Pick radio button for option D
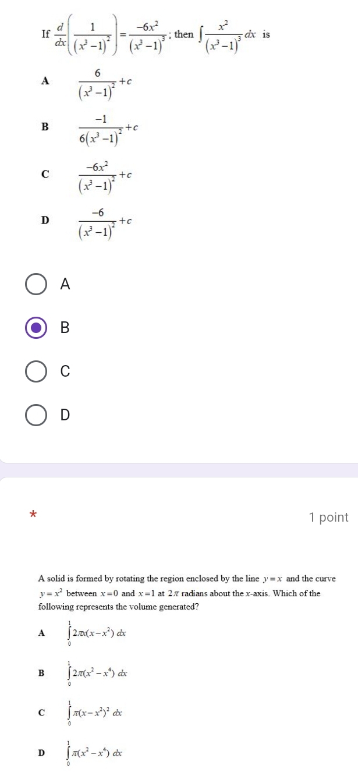 (x=36, y=415)
